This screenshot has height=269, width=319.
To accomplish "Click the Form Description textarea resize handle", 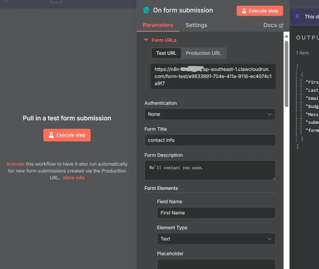I will [x=274, y=178].
